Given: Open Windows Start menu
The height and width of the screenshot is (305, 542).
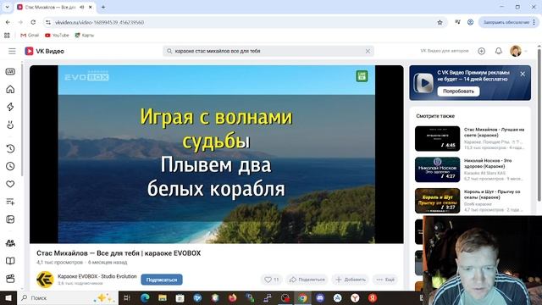Looking at the screenshot, I should [x=8, y=297].
